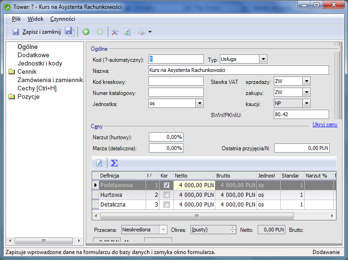348x260 pixels.
Task: Click the Narzut (hurtowy) percentage field
Action: tap(166, 137)
